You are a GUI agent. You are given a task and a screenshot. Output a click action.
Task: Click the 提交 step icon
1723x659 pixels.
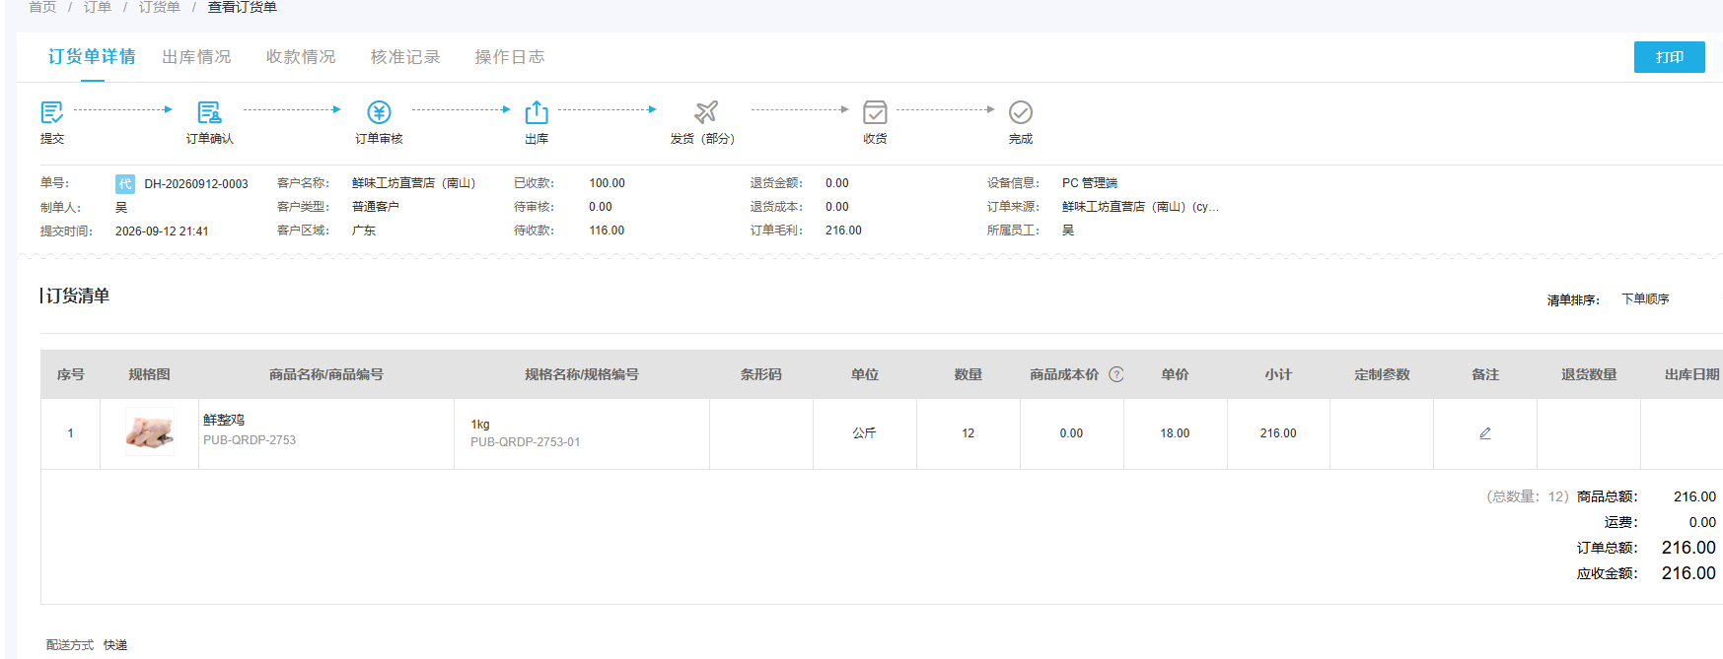(52, 112)
